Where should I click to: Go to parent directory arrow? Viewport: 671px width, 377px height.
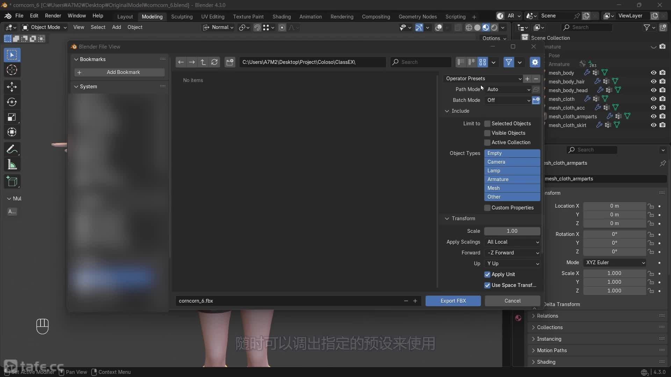point(203,62)
